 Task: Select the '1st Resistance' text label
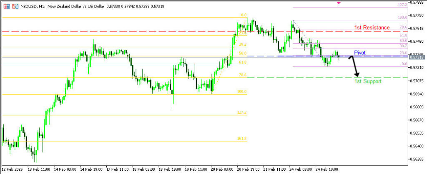pos(372,27)
